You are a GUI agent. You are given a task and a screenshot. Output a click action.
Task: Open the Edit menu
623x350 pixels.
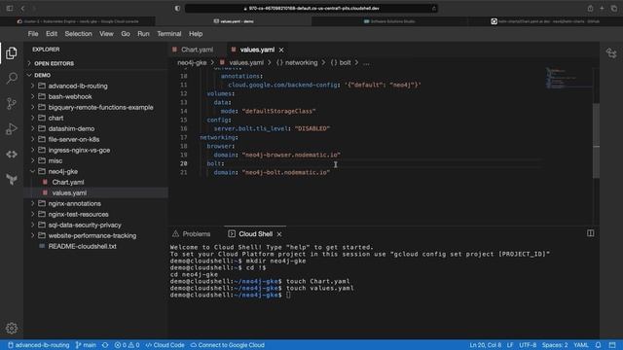pos(52,34)
